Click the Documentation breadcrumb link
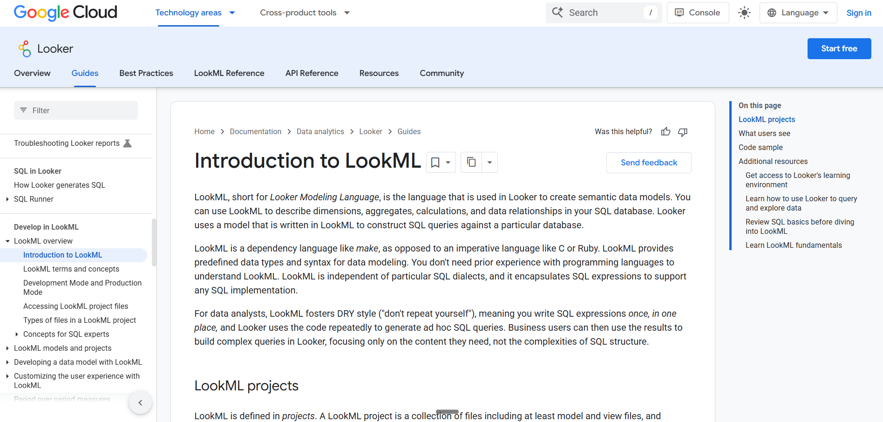This screenshot has height=422, width=883. click(256, 132)
